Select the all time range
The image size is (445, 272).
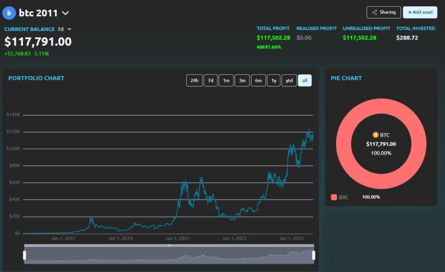click(x=305, y=80)
